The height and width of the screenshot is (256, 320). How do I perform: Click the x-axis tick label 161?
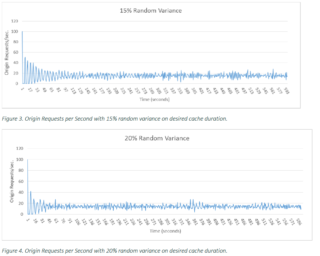[x=94, y=91]
